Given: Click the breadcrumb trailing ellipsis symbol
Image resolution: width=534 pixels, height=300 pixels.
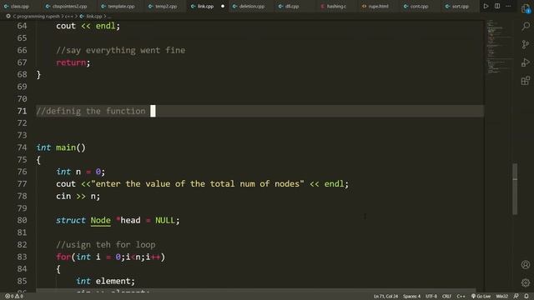Looking at the screenshot, I should pos(109,17).
